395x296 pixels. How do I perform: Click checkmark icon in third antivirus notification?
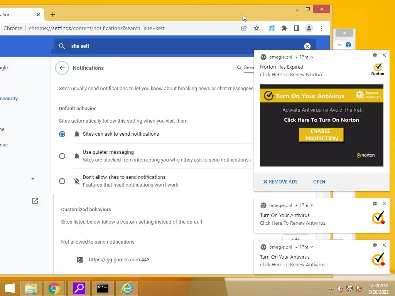coord(378,259)
